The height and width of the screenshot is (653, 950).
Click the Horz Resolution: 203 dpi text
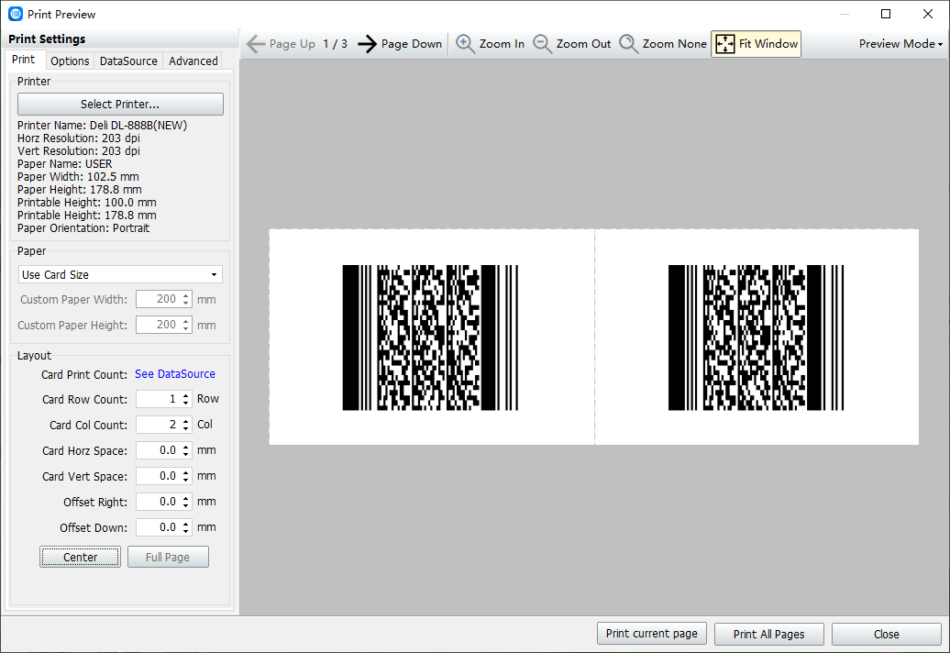[79, 138]
